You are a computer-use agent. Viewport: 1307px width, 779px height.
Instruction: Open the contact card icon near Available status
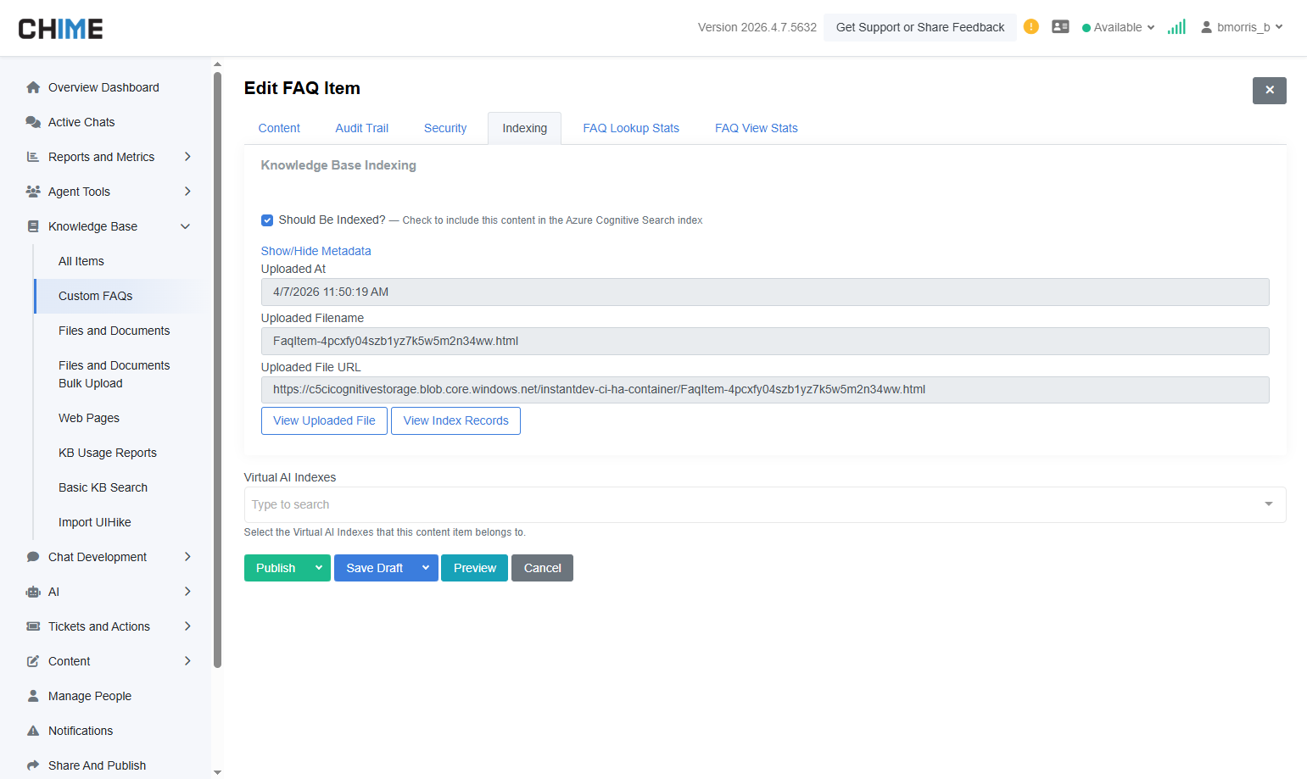click(x=1060, y=26)
